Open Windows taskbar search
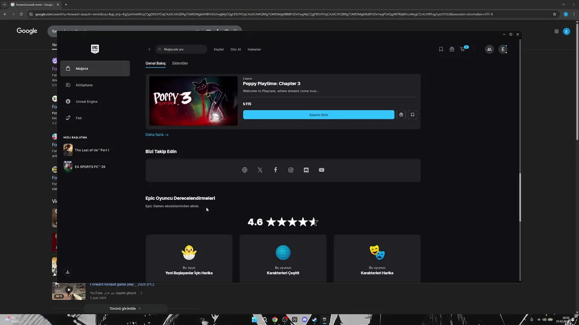The width and height of the screenshot is (579, 325). tap(265, 320)
